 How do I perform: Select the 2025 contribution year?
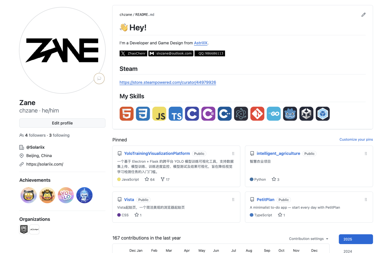point(356,239)
